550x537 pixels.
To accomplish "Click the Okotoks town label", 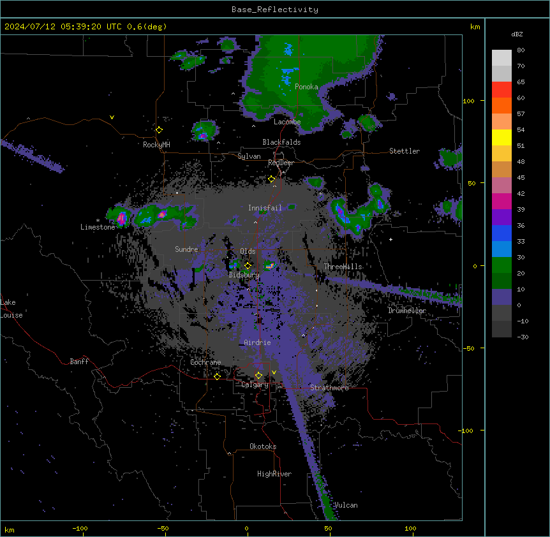I will [x=263, y=446].
